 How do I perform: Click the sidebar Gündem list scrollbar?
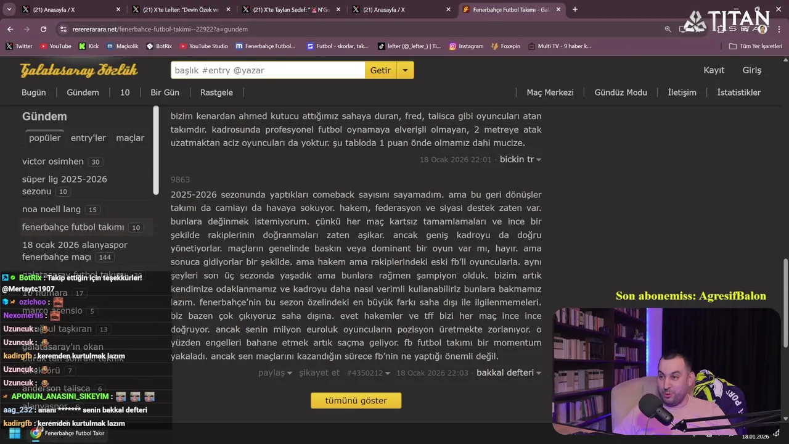pyautogui.click(x=156, y=151)
